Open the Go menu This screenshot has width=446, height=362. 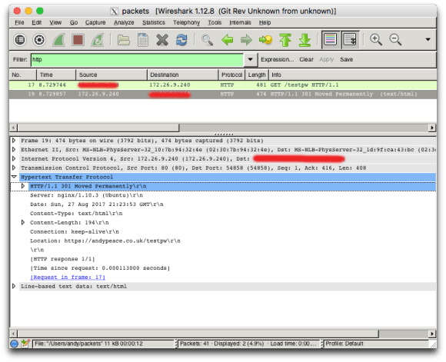coord(74,22)
